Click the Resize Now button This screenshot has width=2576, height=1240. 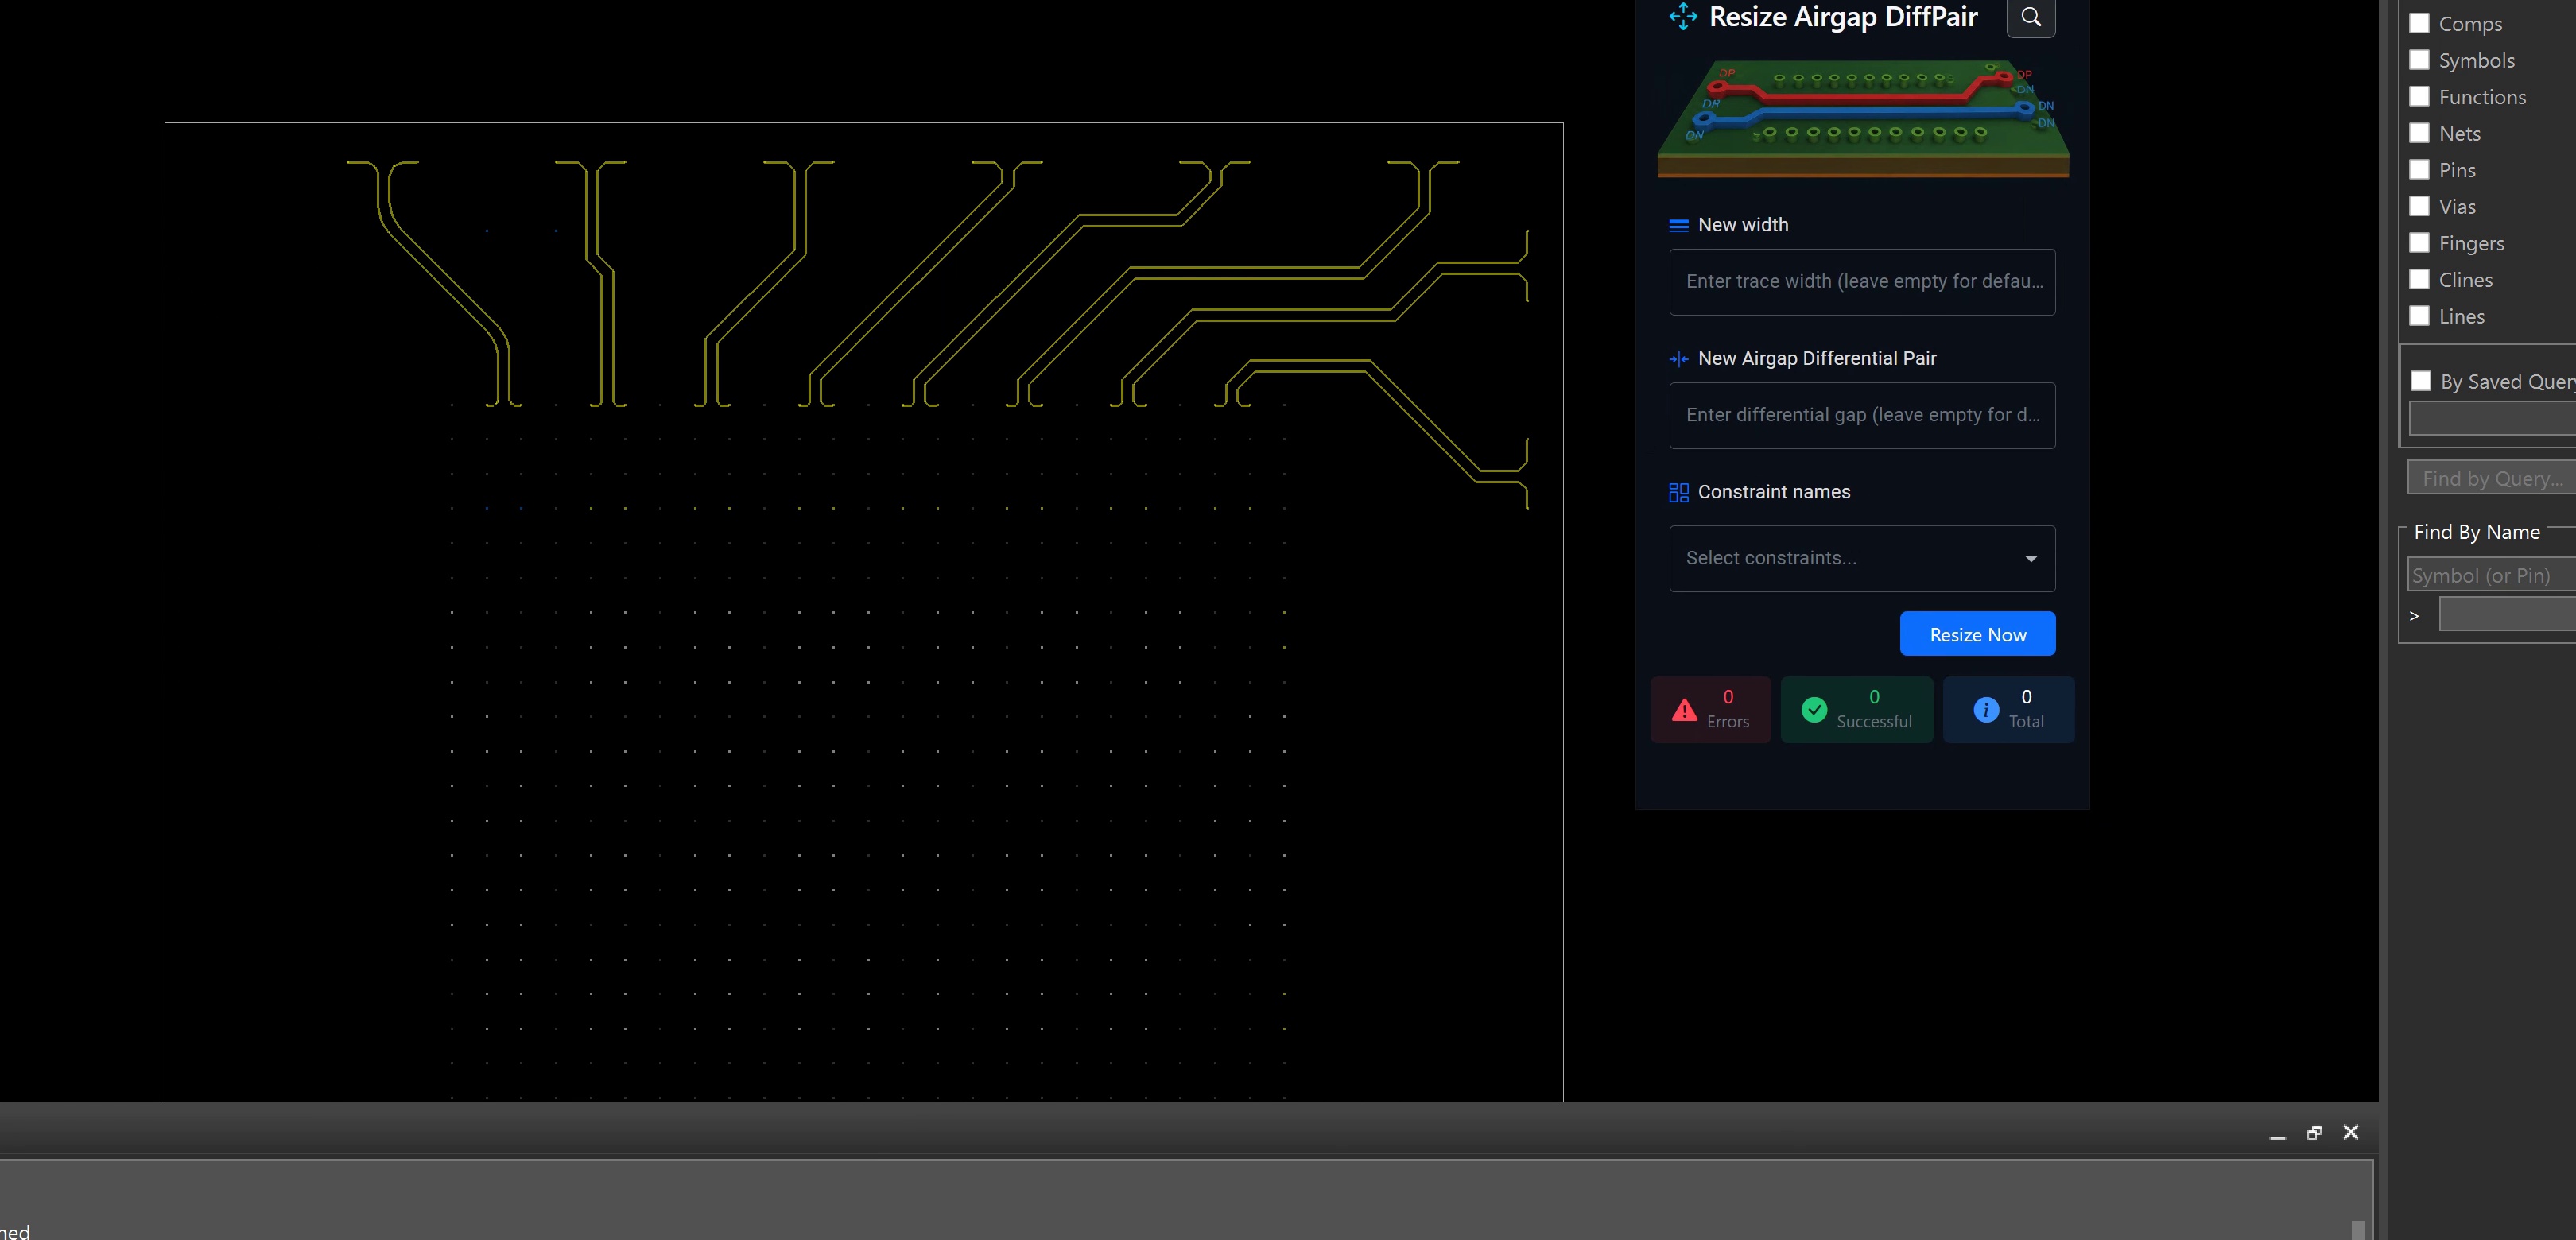[1977, 634]
